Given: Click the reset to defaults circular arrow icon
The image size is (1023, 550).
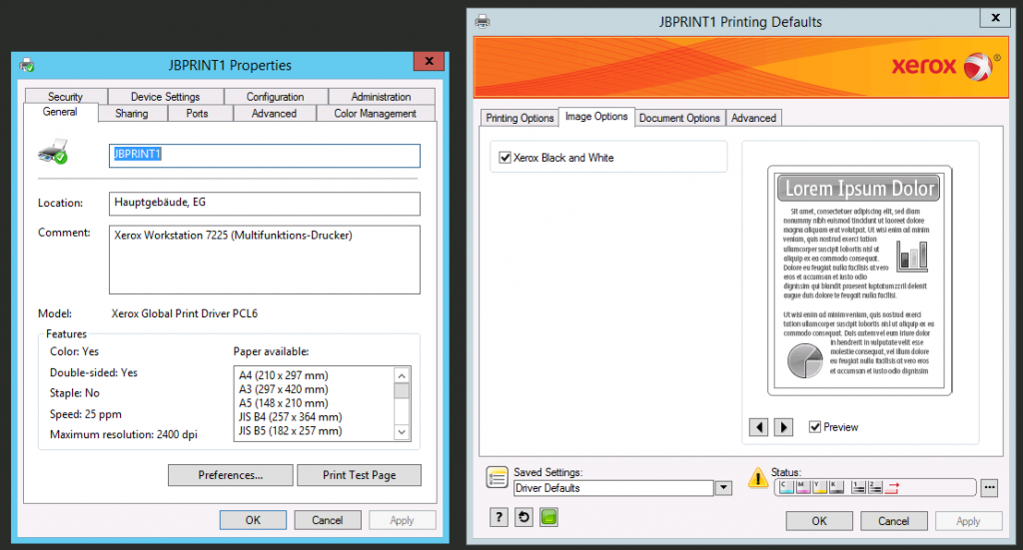Looking at the screenshot, I should (x=523, y=517).
